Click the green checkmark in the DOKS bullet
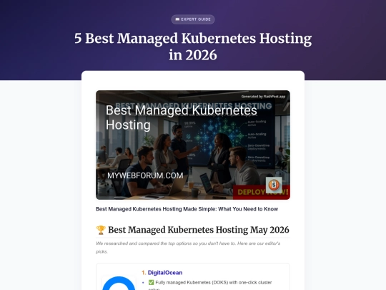 coord(151,282)
